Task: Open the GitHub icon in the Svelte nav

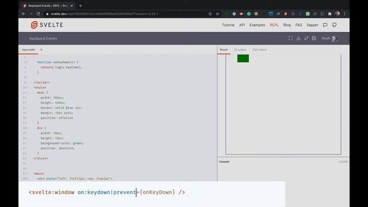Action: point(335,25)
